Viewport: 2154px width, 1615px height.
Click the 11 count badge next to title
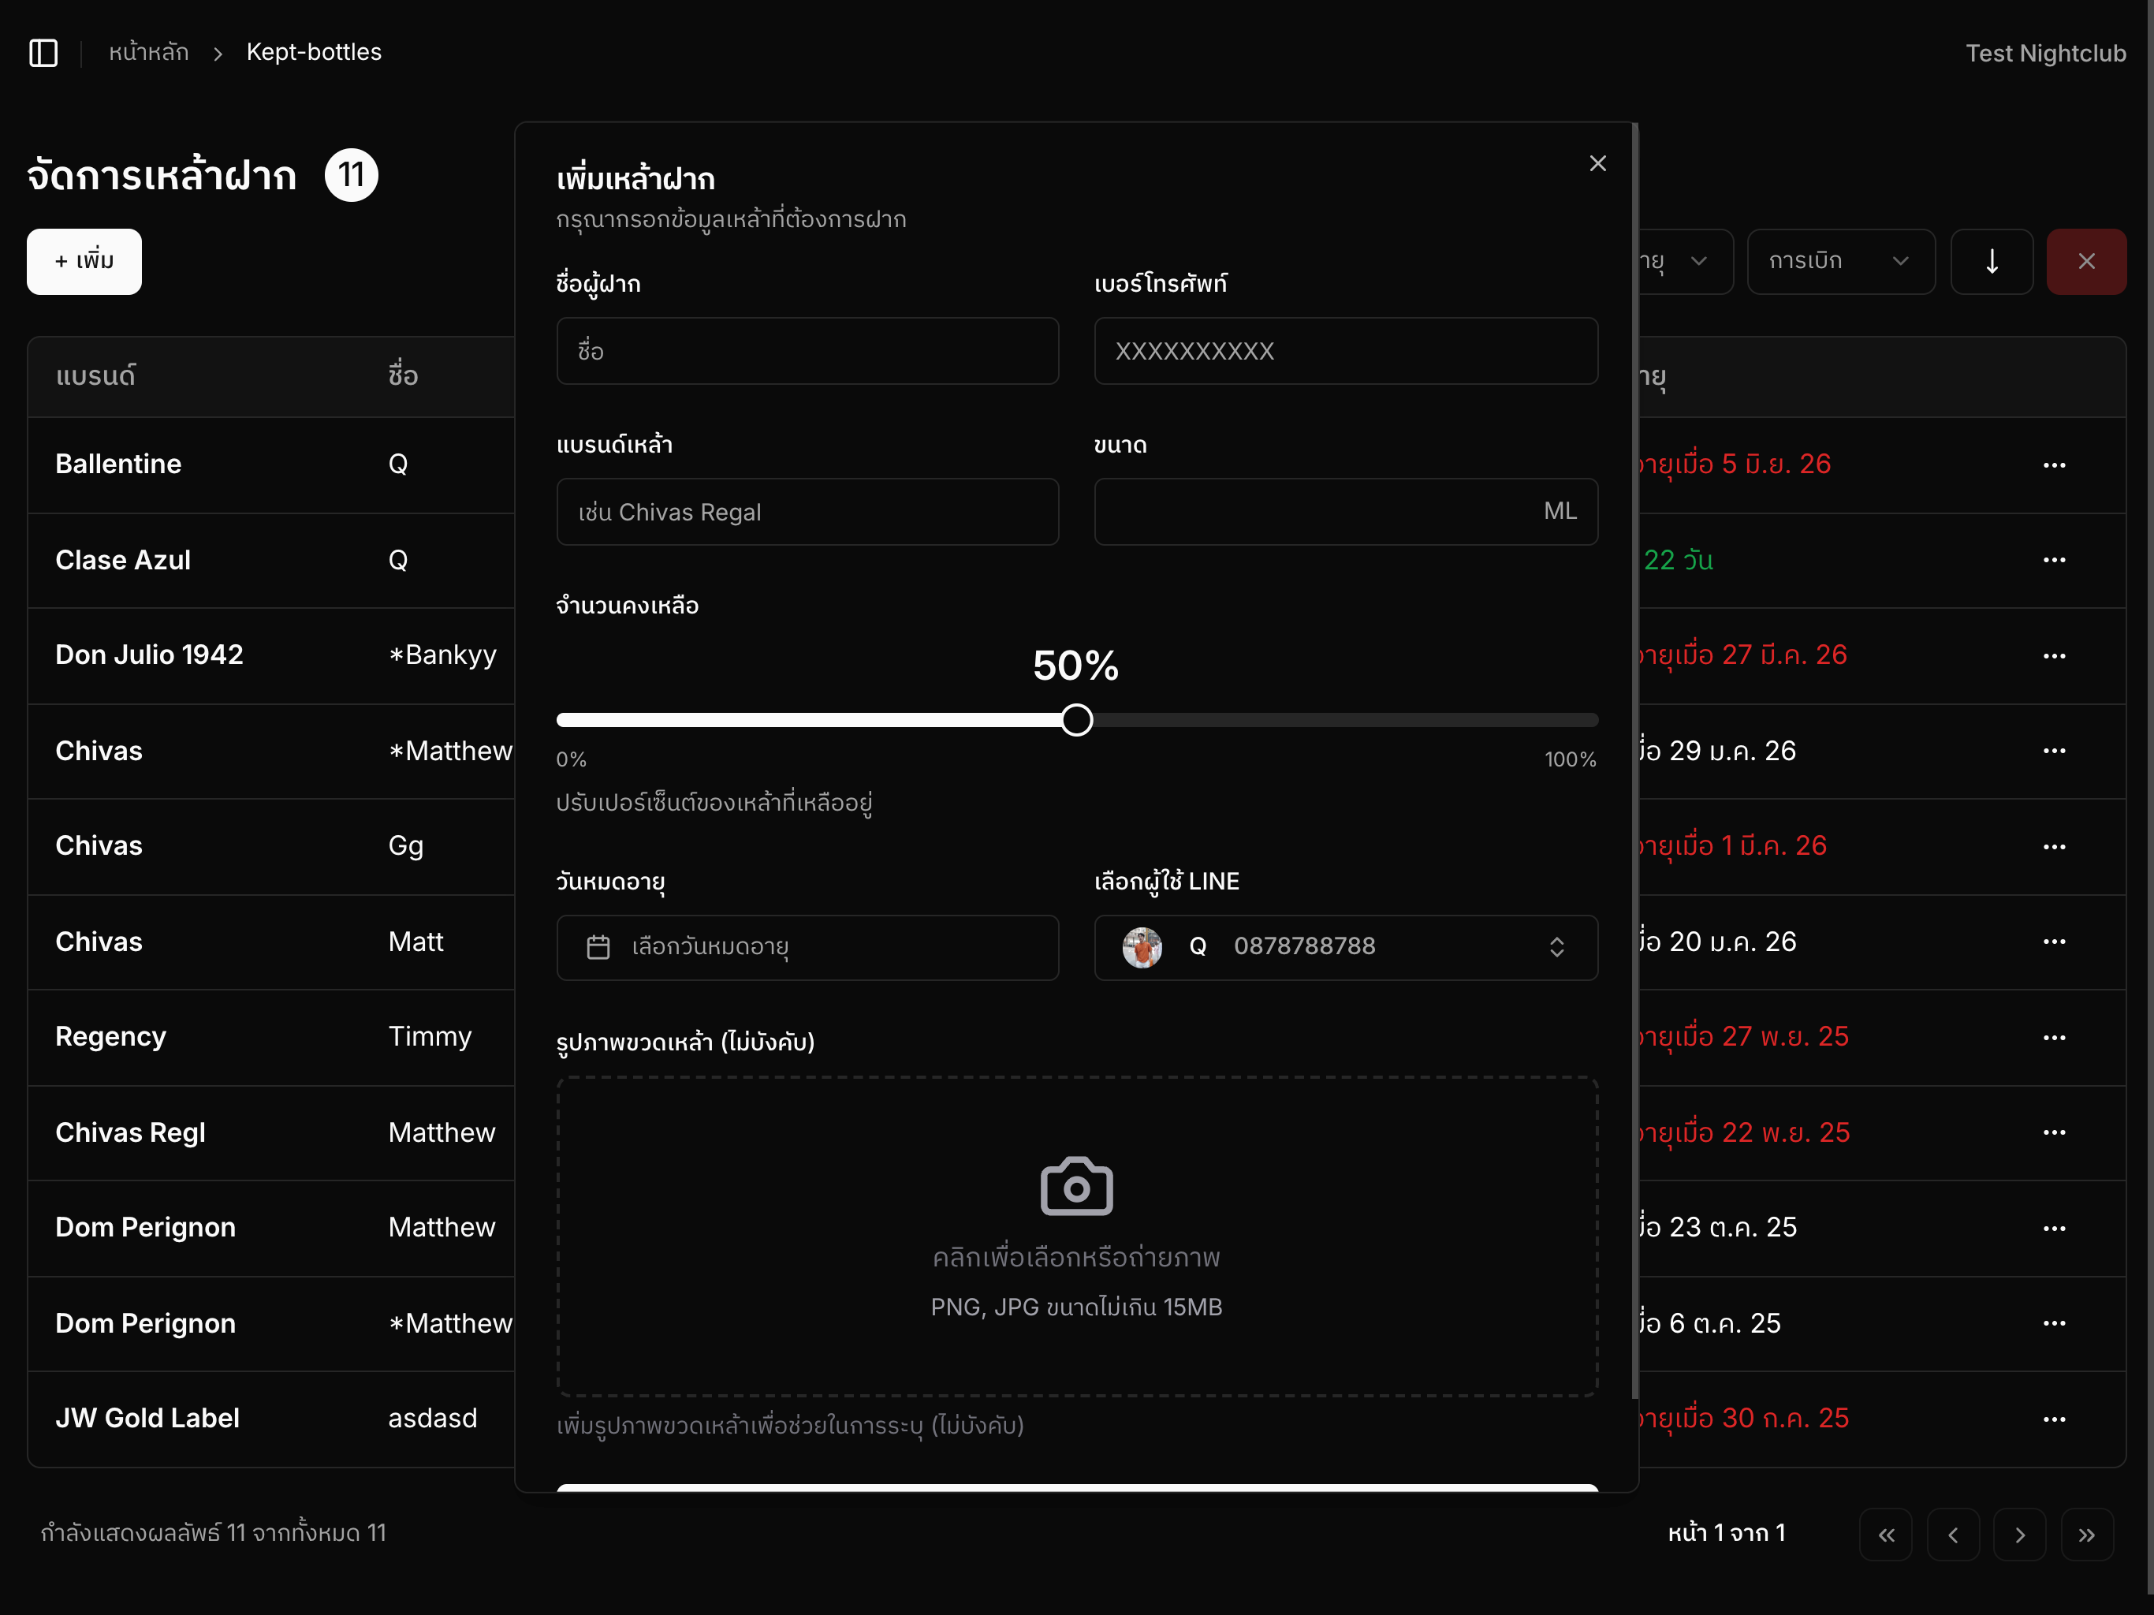[352, 175]
